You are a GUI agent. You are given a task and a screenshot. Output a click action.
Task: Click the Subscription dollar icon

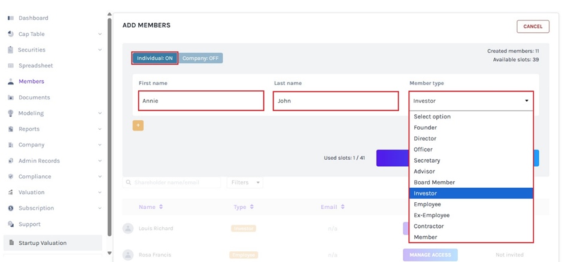(x=11, y=208)
